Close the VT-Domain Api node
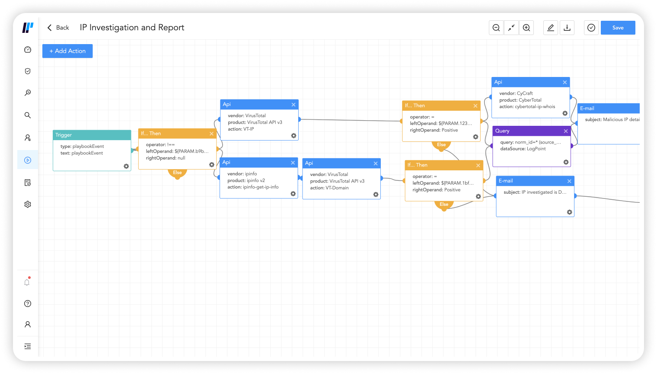The image size is (657, 374). pos(376,163)
